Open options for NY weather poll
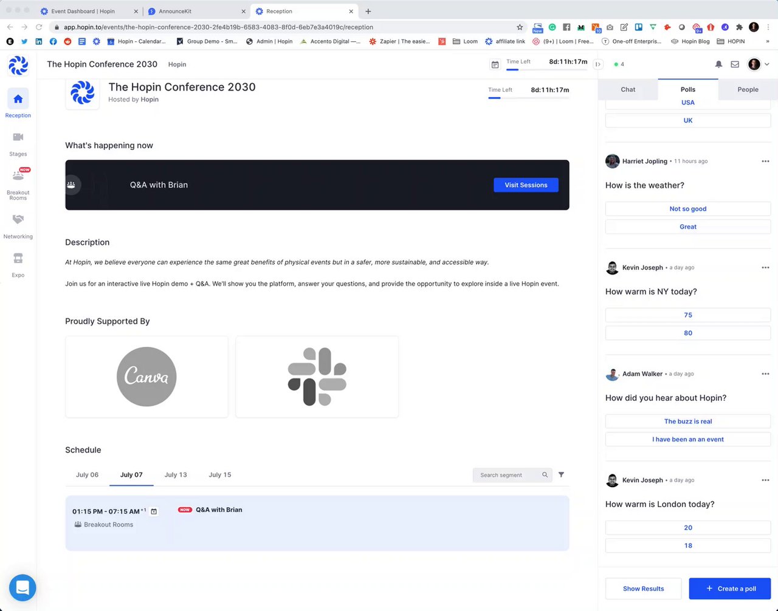Viewport: 778px width, 611px height. point(765,267)
